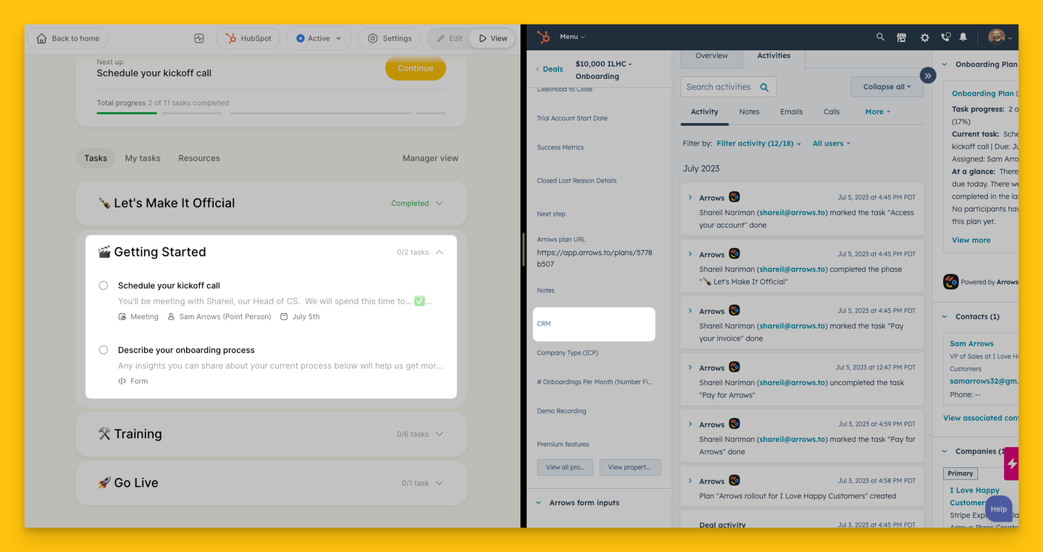Click Back to home button
The width and height of the screenshot is (1043, 552).
(x=67, y=38)
